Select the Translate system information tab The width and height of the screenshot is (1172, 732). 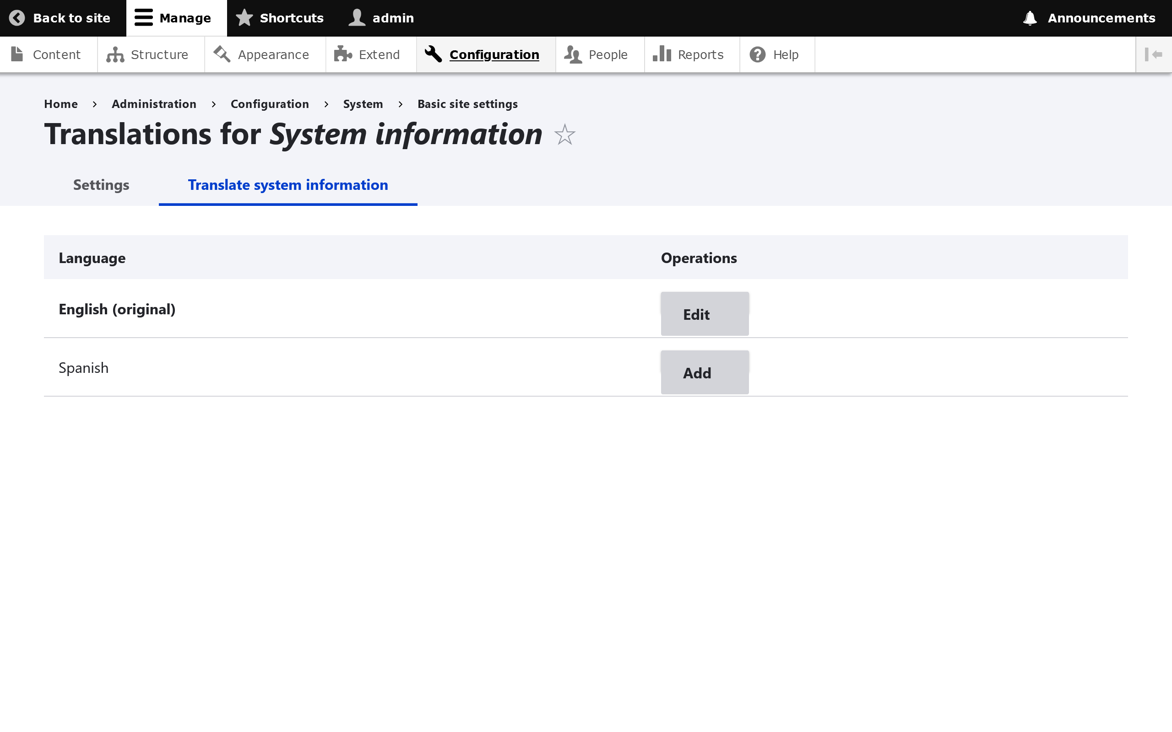[288, 185]
